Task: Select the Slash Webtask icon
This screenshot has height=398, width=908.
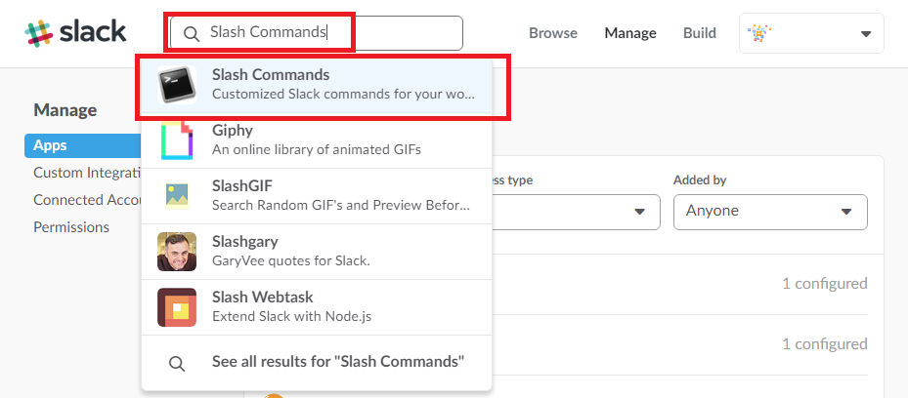Action: pos(177,307)
